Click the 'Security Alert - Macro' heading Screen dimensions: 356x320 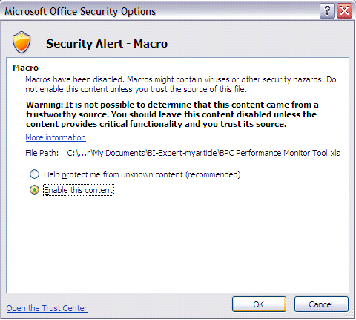pos(107,44)
